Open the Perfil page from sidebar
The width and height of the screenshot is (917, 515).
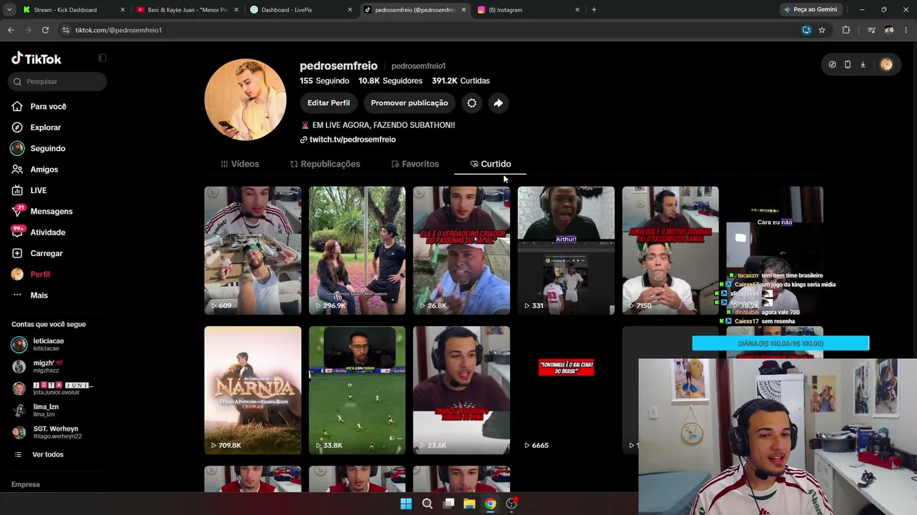[x=39, y=274]
